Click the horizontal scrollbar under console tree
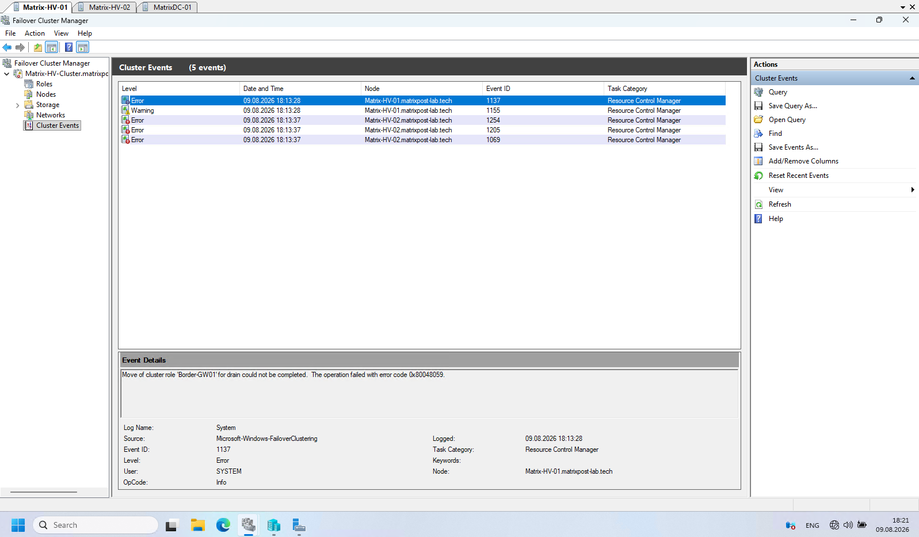This screenshot has height=537, width=919. (x=44, y=492)
